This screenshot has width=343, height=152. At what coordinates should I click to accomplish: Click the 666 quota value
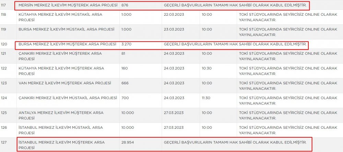[125, 83]
